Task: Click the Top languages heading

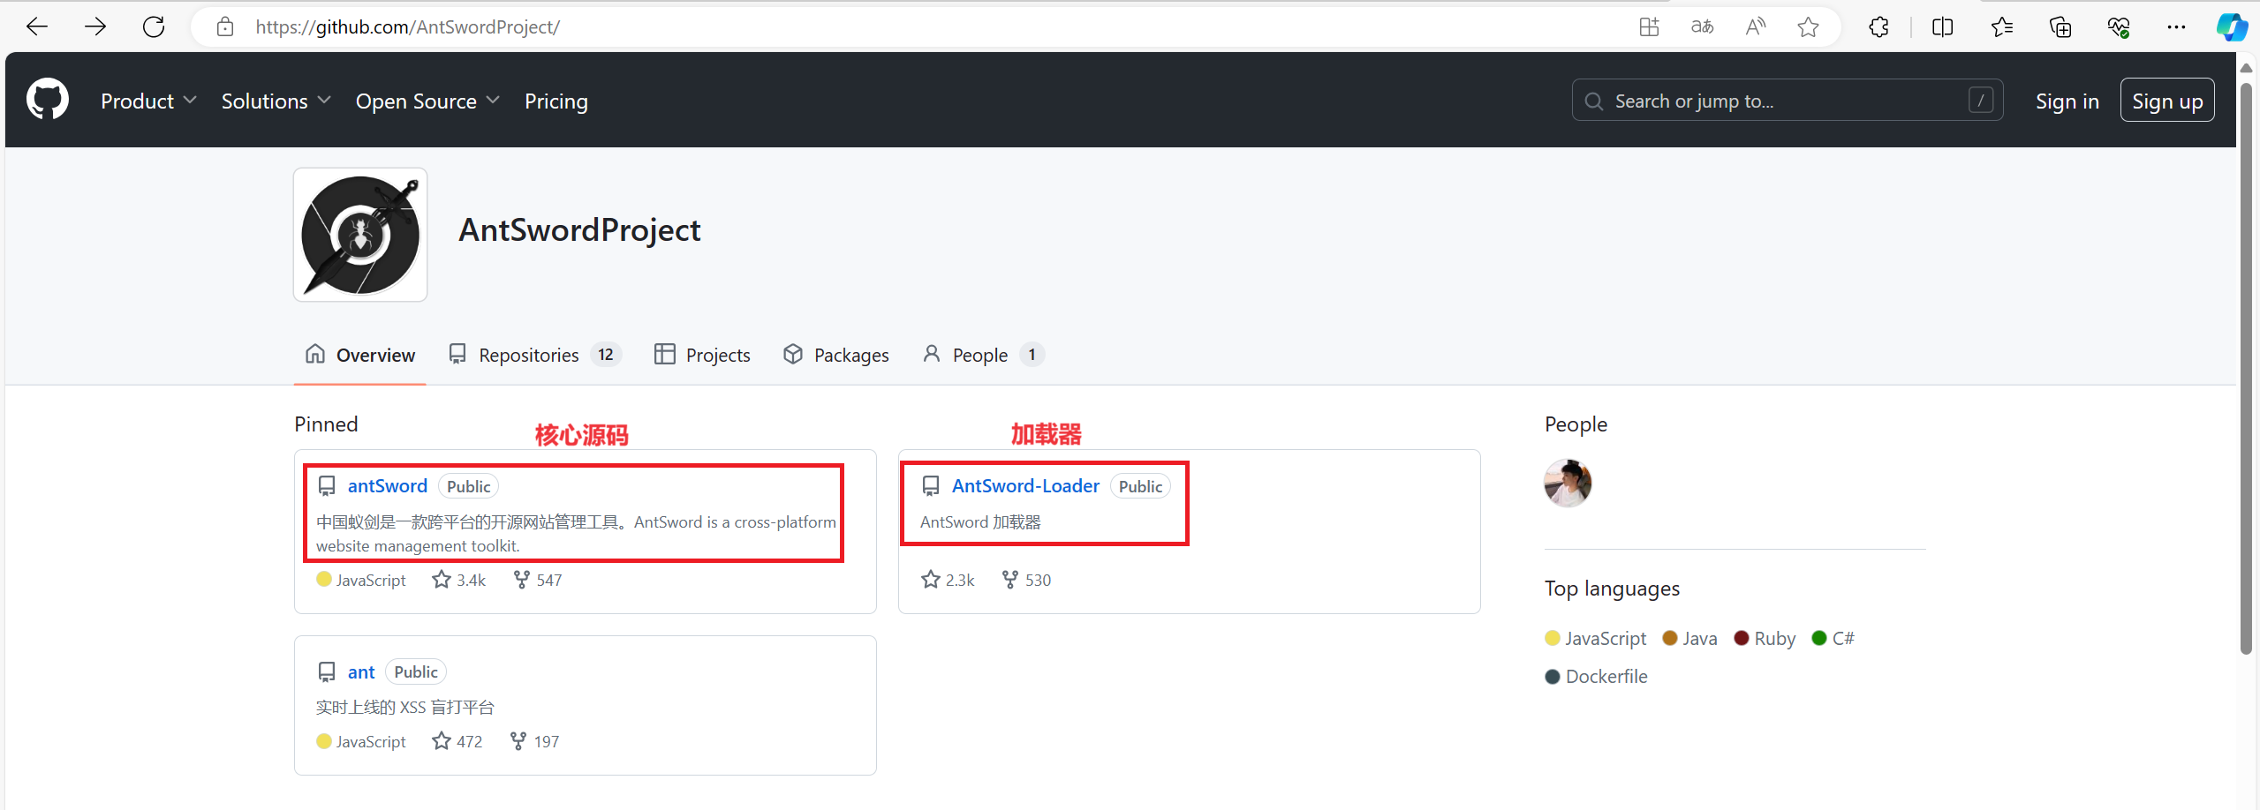Action: [1612, 589]
